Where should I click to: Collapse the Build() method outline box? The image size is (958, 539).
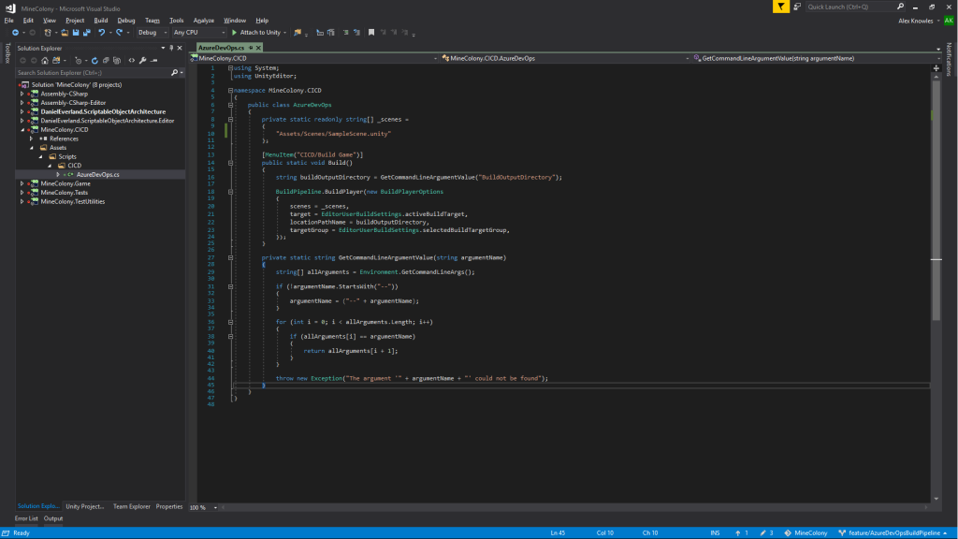tap(231, 161)
